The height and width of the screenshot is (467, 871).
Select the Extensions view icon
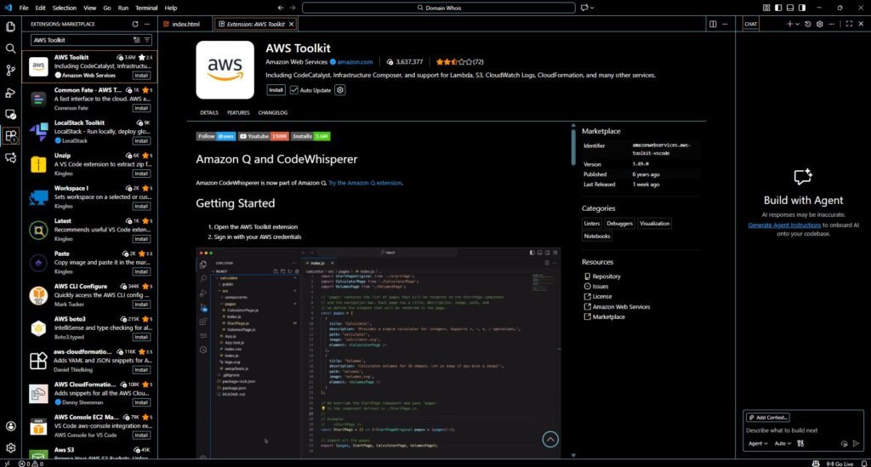[10, 136]
